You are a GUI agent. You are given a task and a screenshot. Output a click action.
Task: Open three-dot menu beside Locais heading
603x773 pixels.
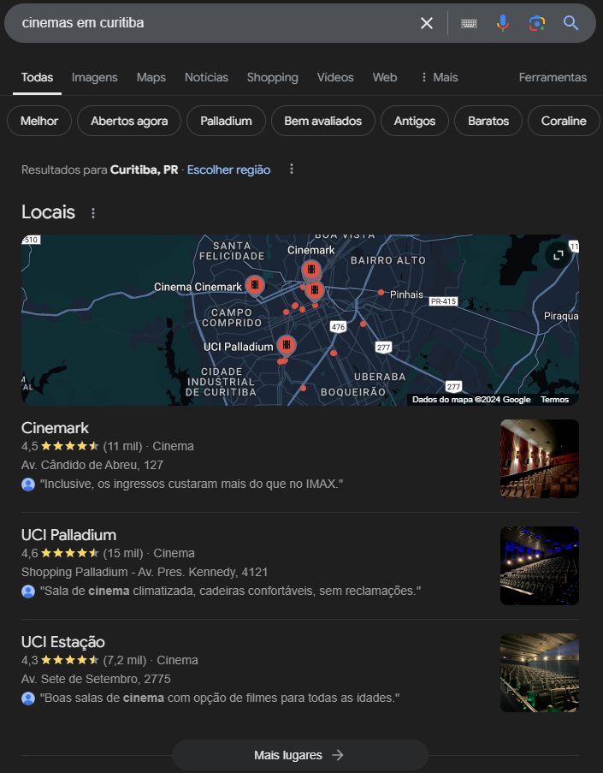pos(93,213)
